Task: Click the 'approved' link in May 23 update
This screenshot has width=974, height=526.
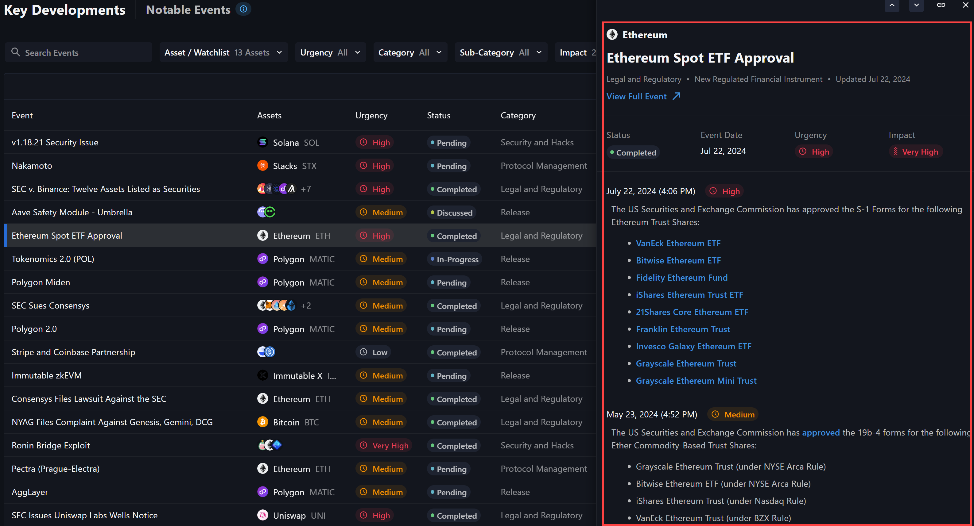Action: 821,433
